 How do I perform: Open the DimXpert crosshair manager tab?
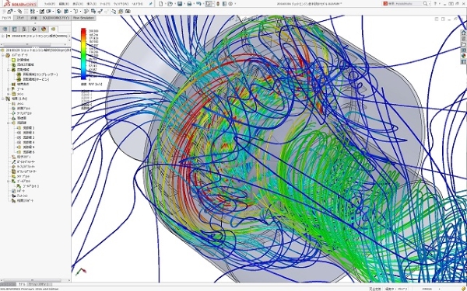[33, 29]
